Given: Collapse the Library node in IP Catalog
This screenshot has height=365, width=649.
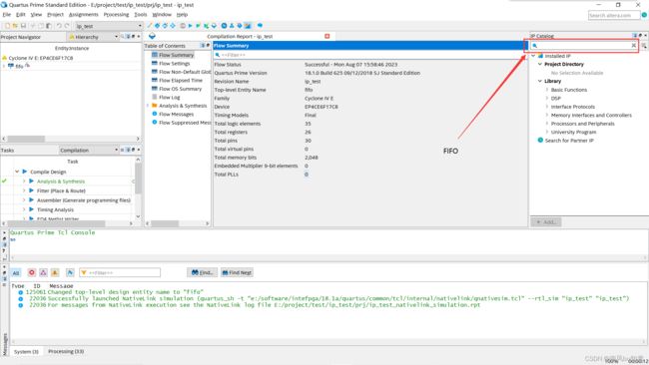Looking at the screenshot, I should [540, 81].
